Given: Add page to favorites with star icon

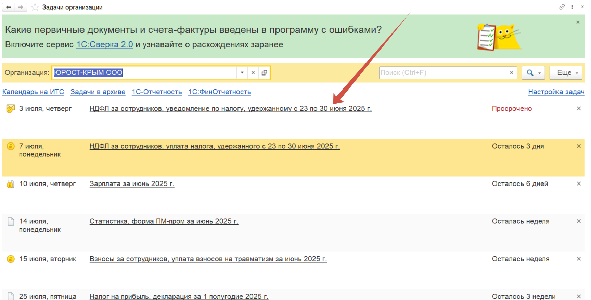Looking at the screenshot, I should point(35,7).
